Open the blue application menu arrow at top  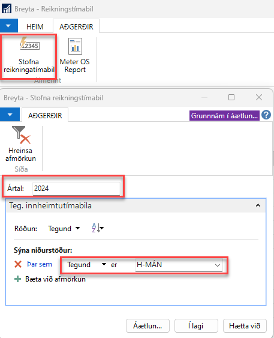pos(8,26)
